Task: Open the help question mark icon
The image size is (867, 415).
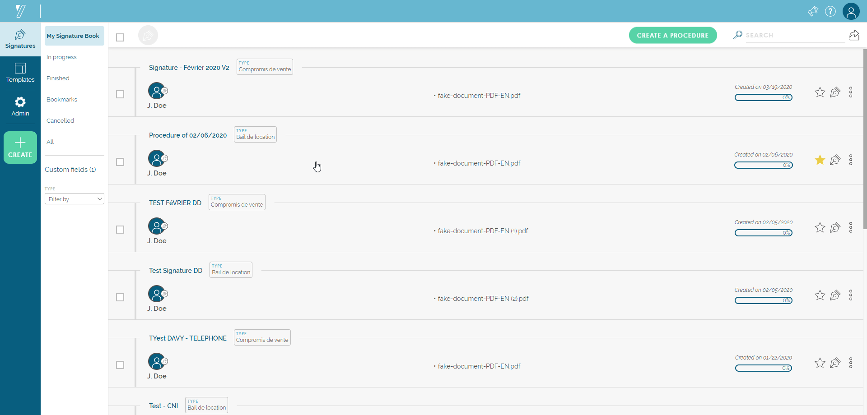Action: pos(830,11)
